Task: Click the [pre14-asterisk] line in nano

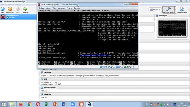Action: (49, 44)
